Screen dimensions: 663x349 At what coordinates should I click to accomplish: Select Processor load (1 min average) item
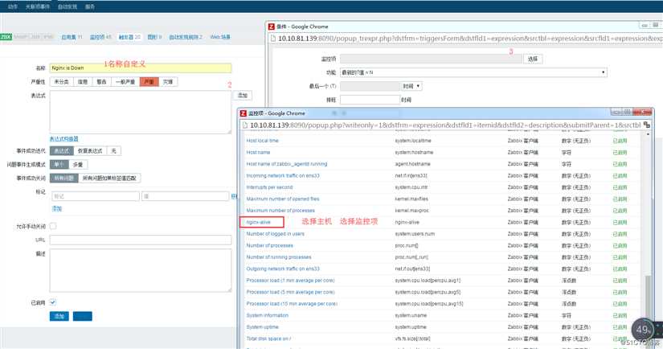[290, 280]
